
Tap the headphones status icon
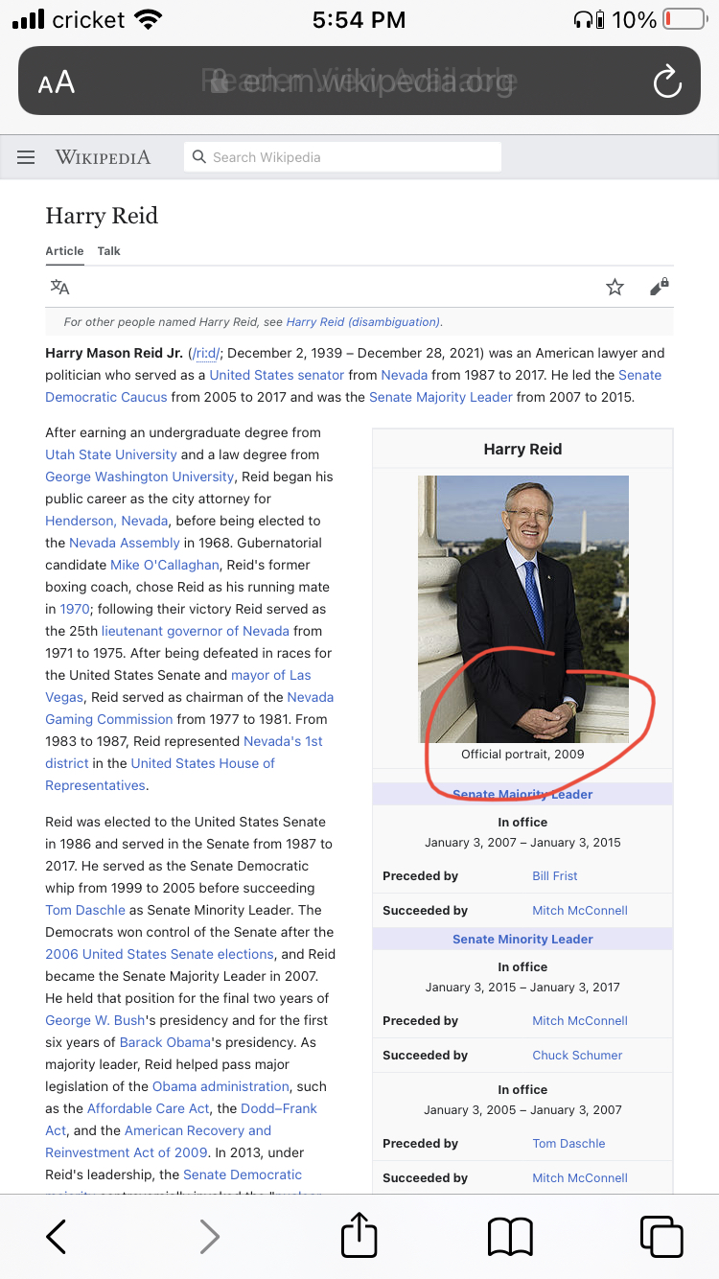click(583, 19)
